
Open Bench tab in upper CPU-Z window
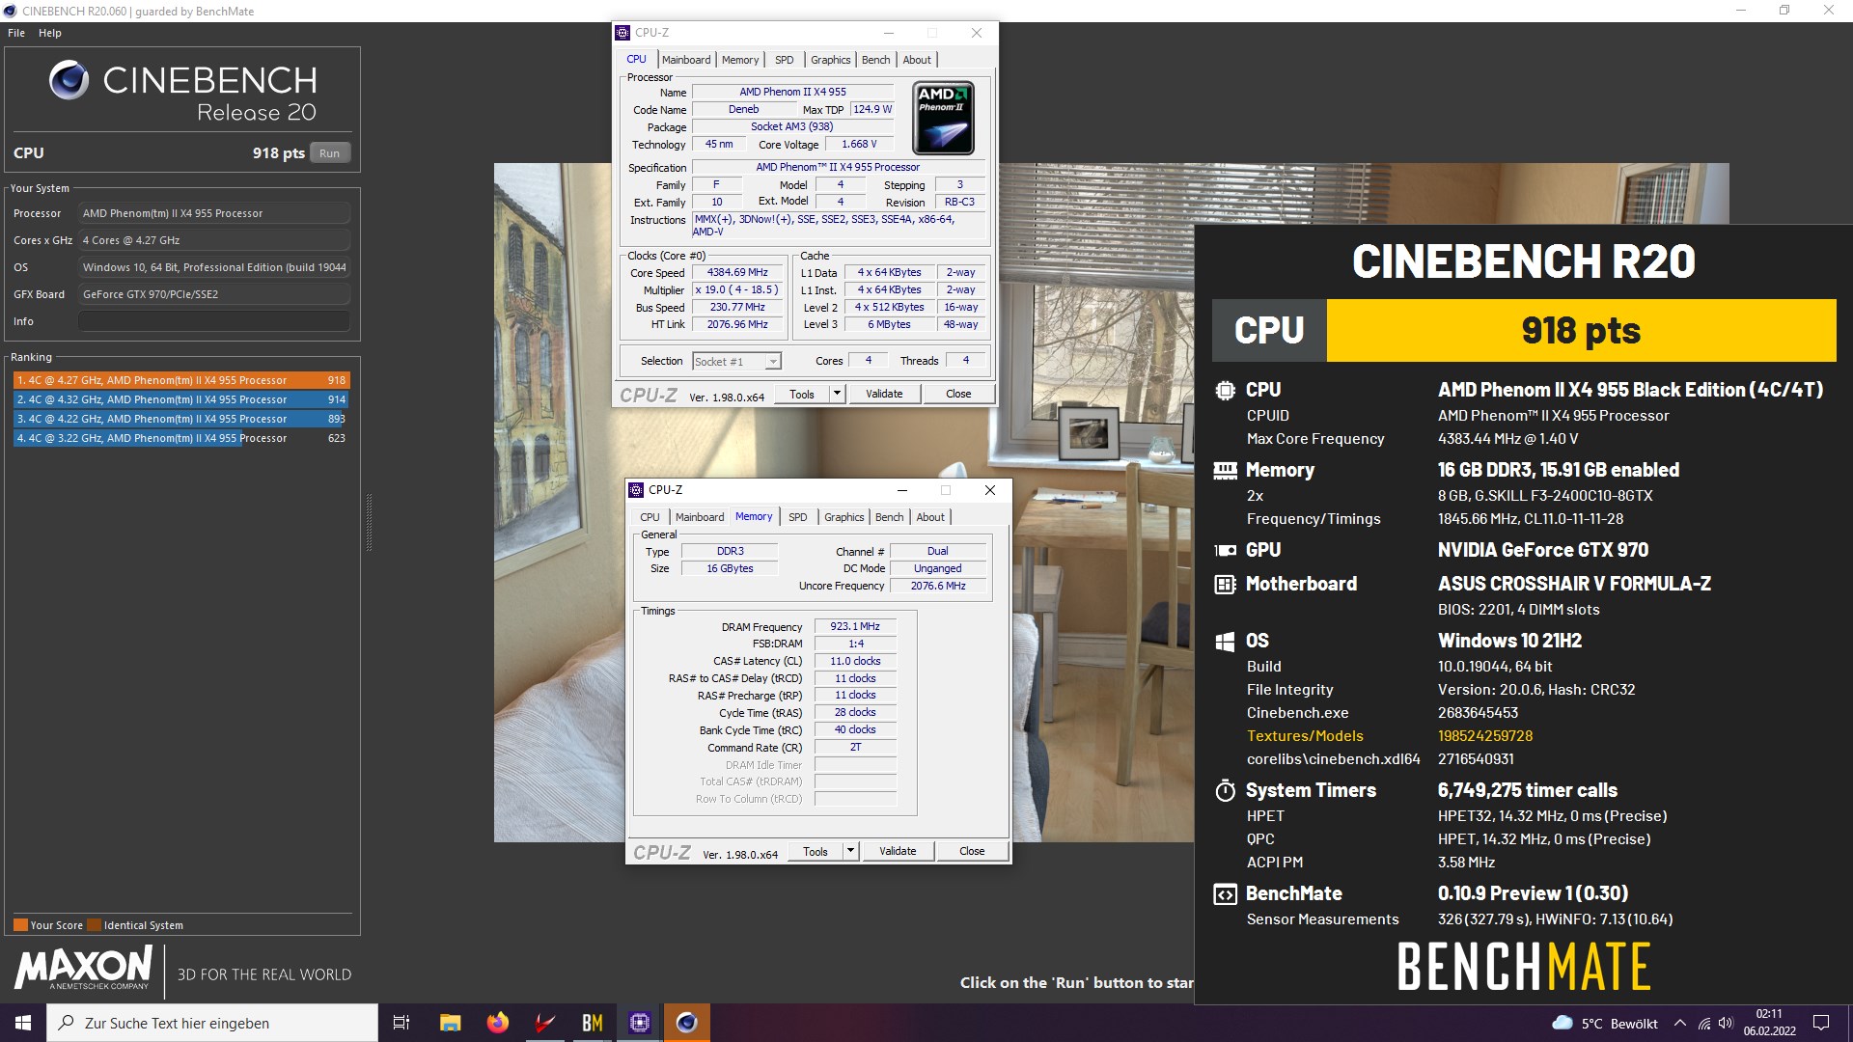pos(875,60)
